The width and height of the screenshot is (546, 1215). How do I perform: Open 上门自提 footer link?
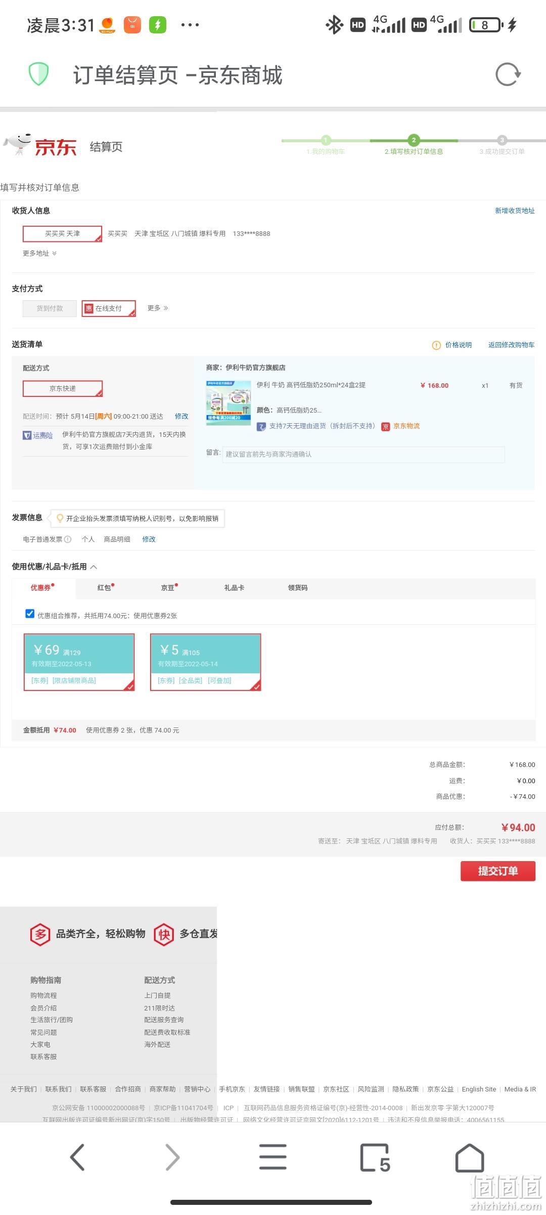[x=157, y=995]
